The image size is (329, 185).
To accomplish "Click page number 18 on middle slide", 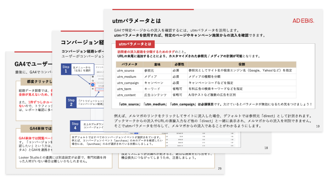I will click(x=266, y=148).
